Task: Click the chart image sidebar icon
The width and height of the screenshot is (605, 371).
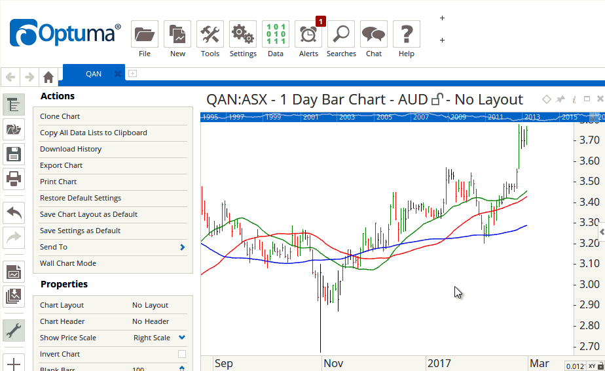Action: pyautogui.click(x=14, y=272)
